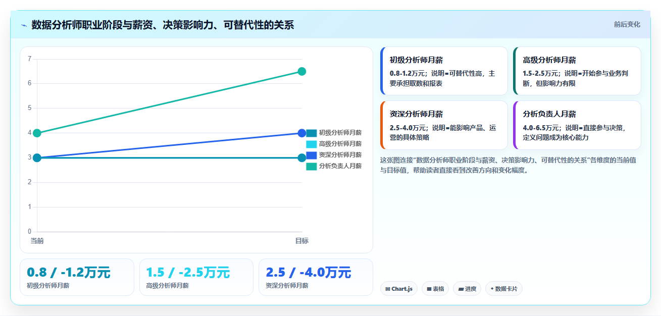Toggle 资深分析师月薪 legend color box
Viewport: 661px width, 316px height.
[x=312, y=155]
